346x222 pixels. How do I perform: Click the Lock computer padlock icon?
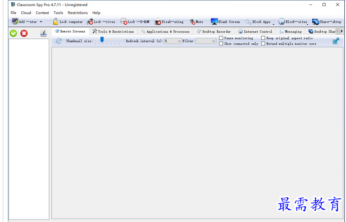point(56,21)
